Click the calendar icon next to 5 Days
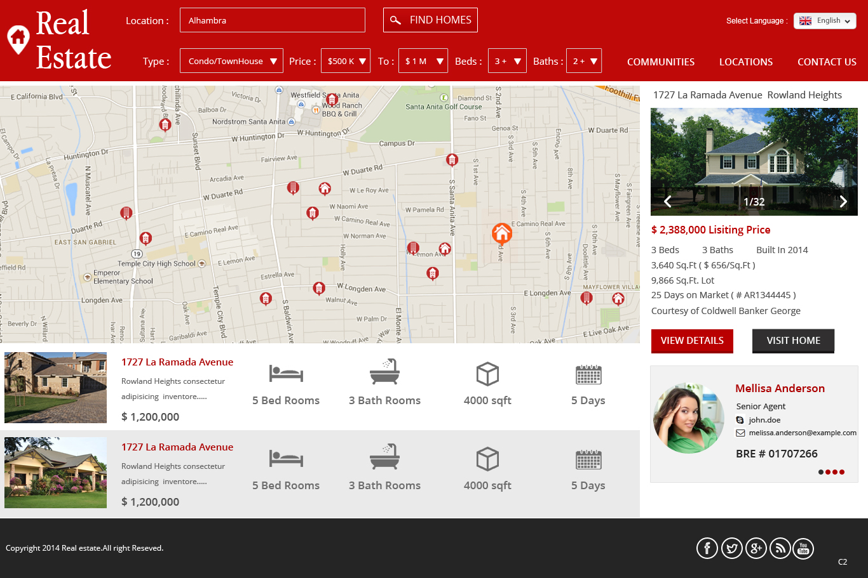This screenshot has width=868, height=578. point(588,374)
